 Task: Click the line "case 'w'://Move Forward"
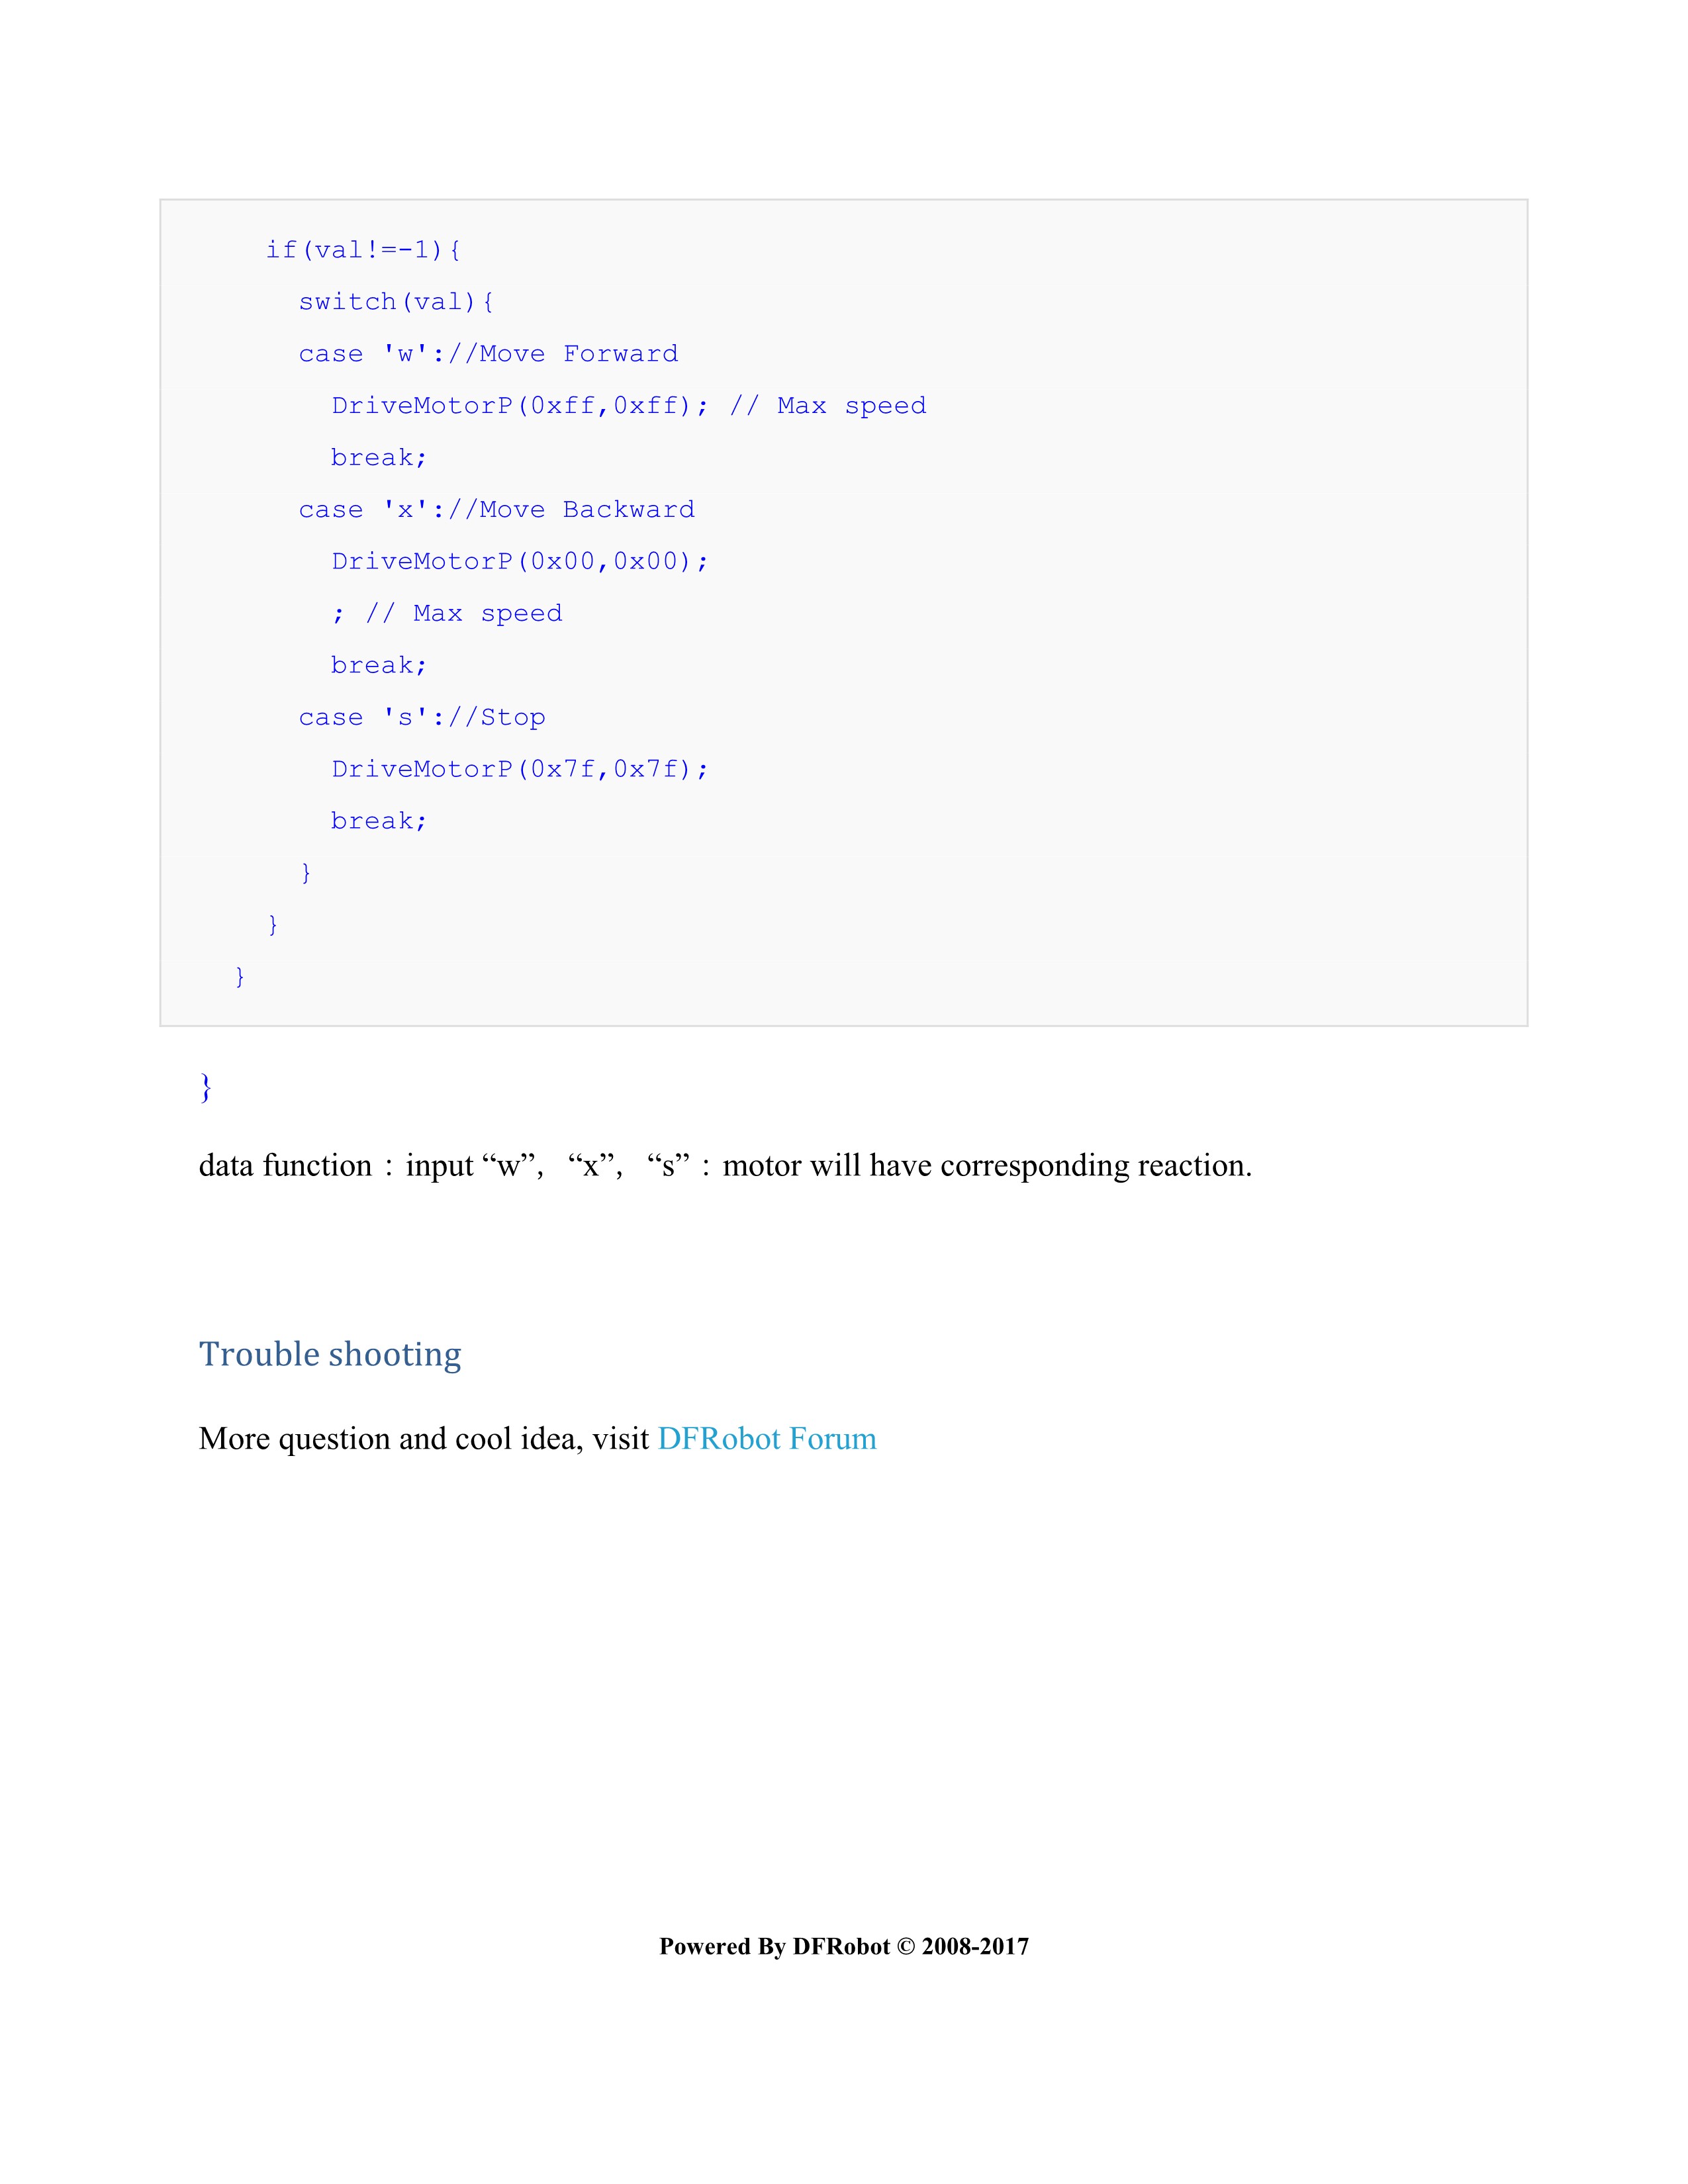(488, 354)
